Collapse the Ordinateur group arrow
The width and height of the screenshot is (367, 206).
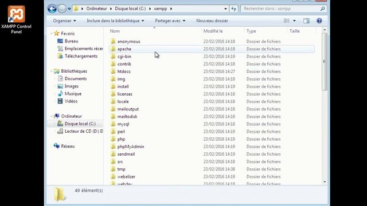(x=51, y=116)
